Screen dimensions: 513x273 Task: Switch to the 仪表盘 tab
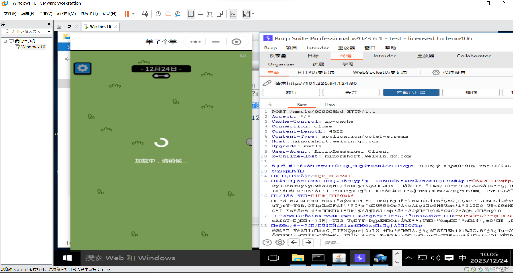click(x=278, y=56)
